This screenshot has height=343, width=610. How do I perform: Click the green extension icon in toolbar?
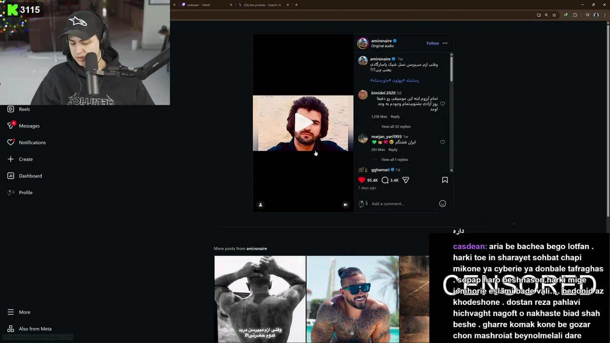pos(566,15)
